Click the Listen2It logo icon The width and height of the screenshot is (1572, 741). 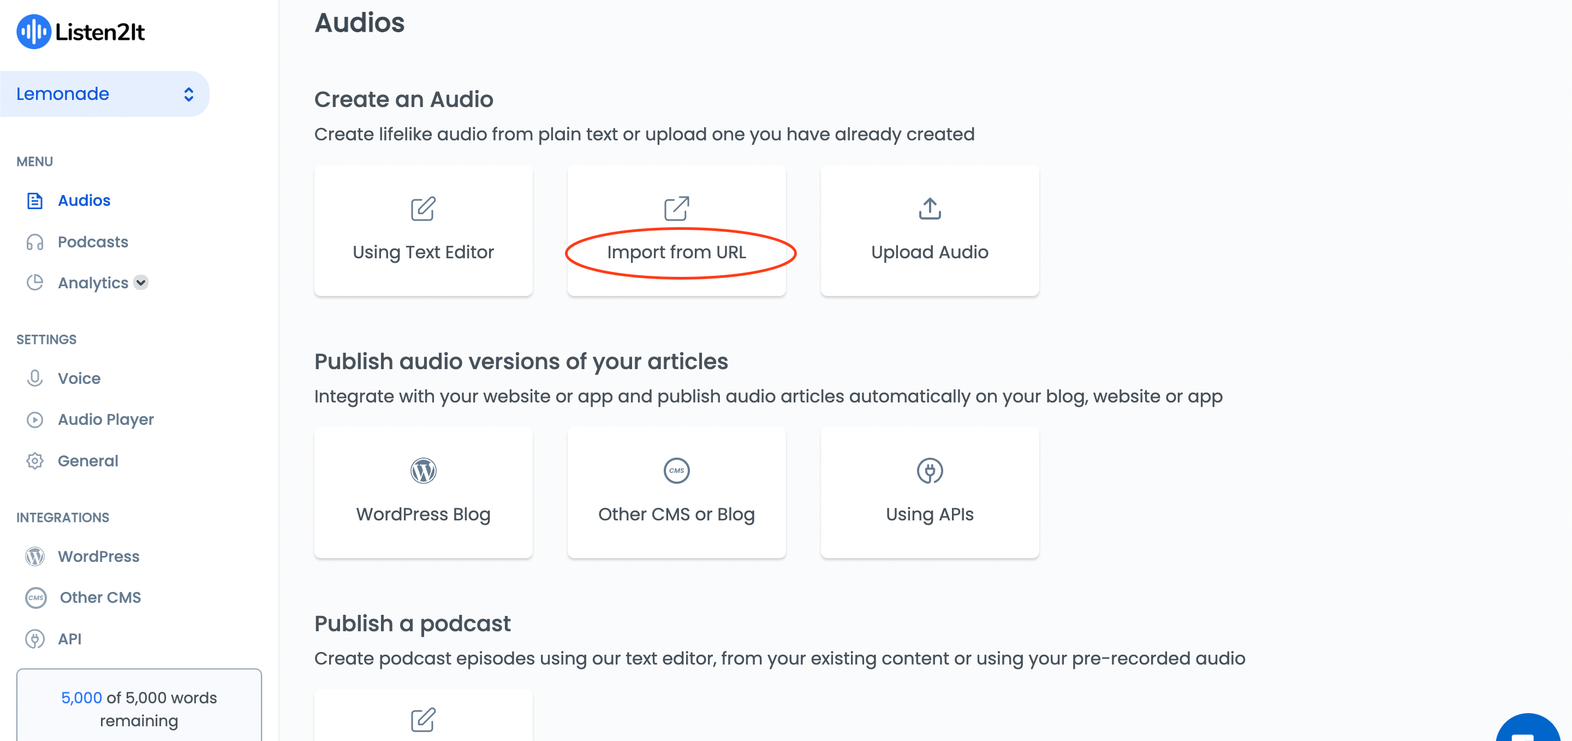33,32
